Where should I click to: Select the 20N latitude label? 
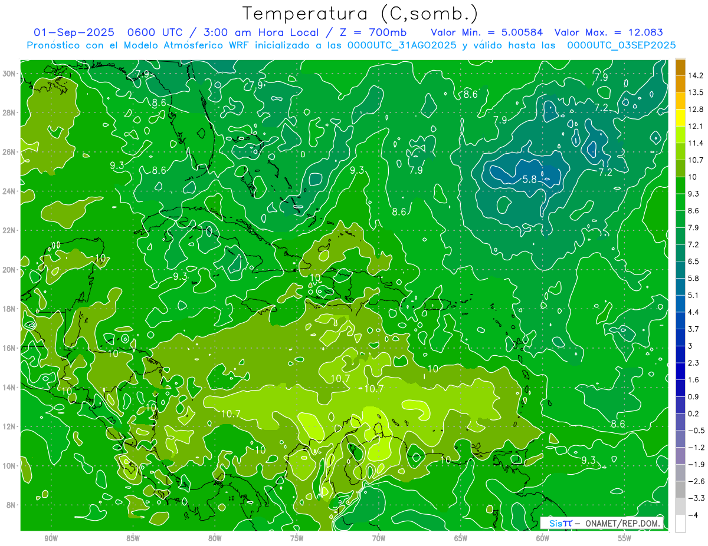tap(9, 270)
